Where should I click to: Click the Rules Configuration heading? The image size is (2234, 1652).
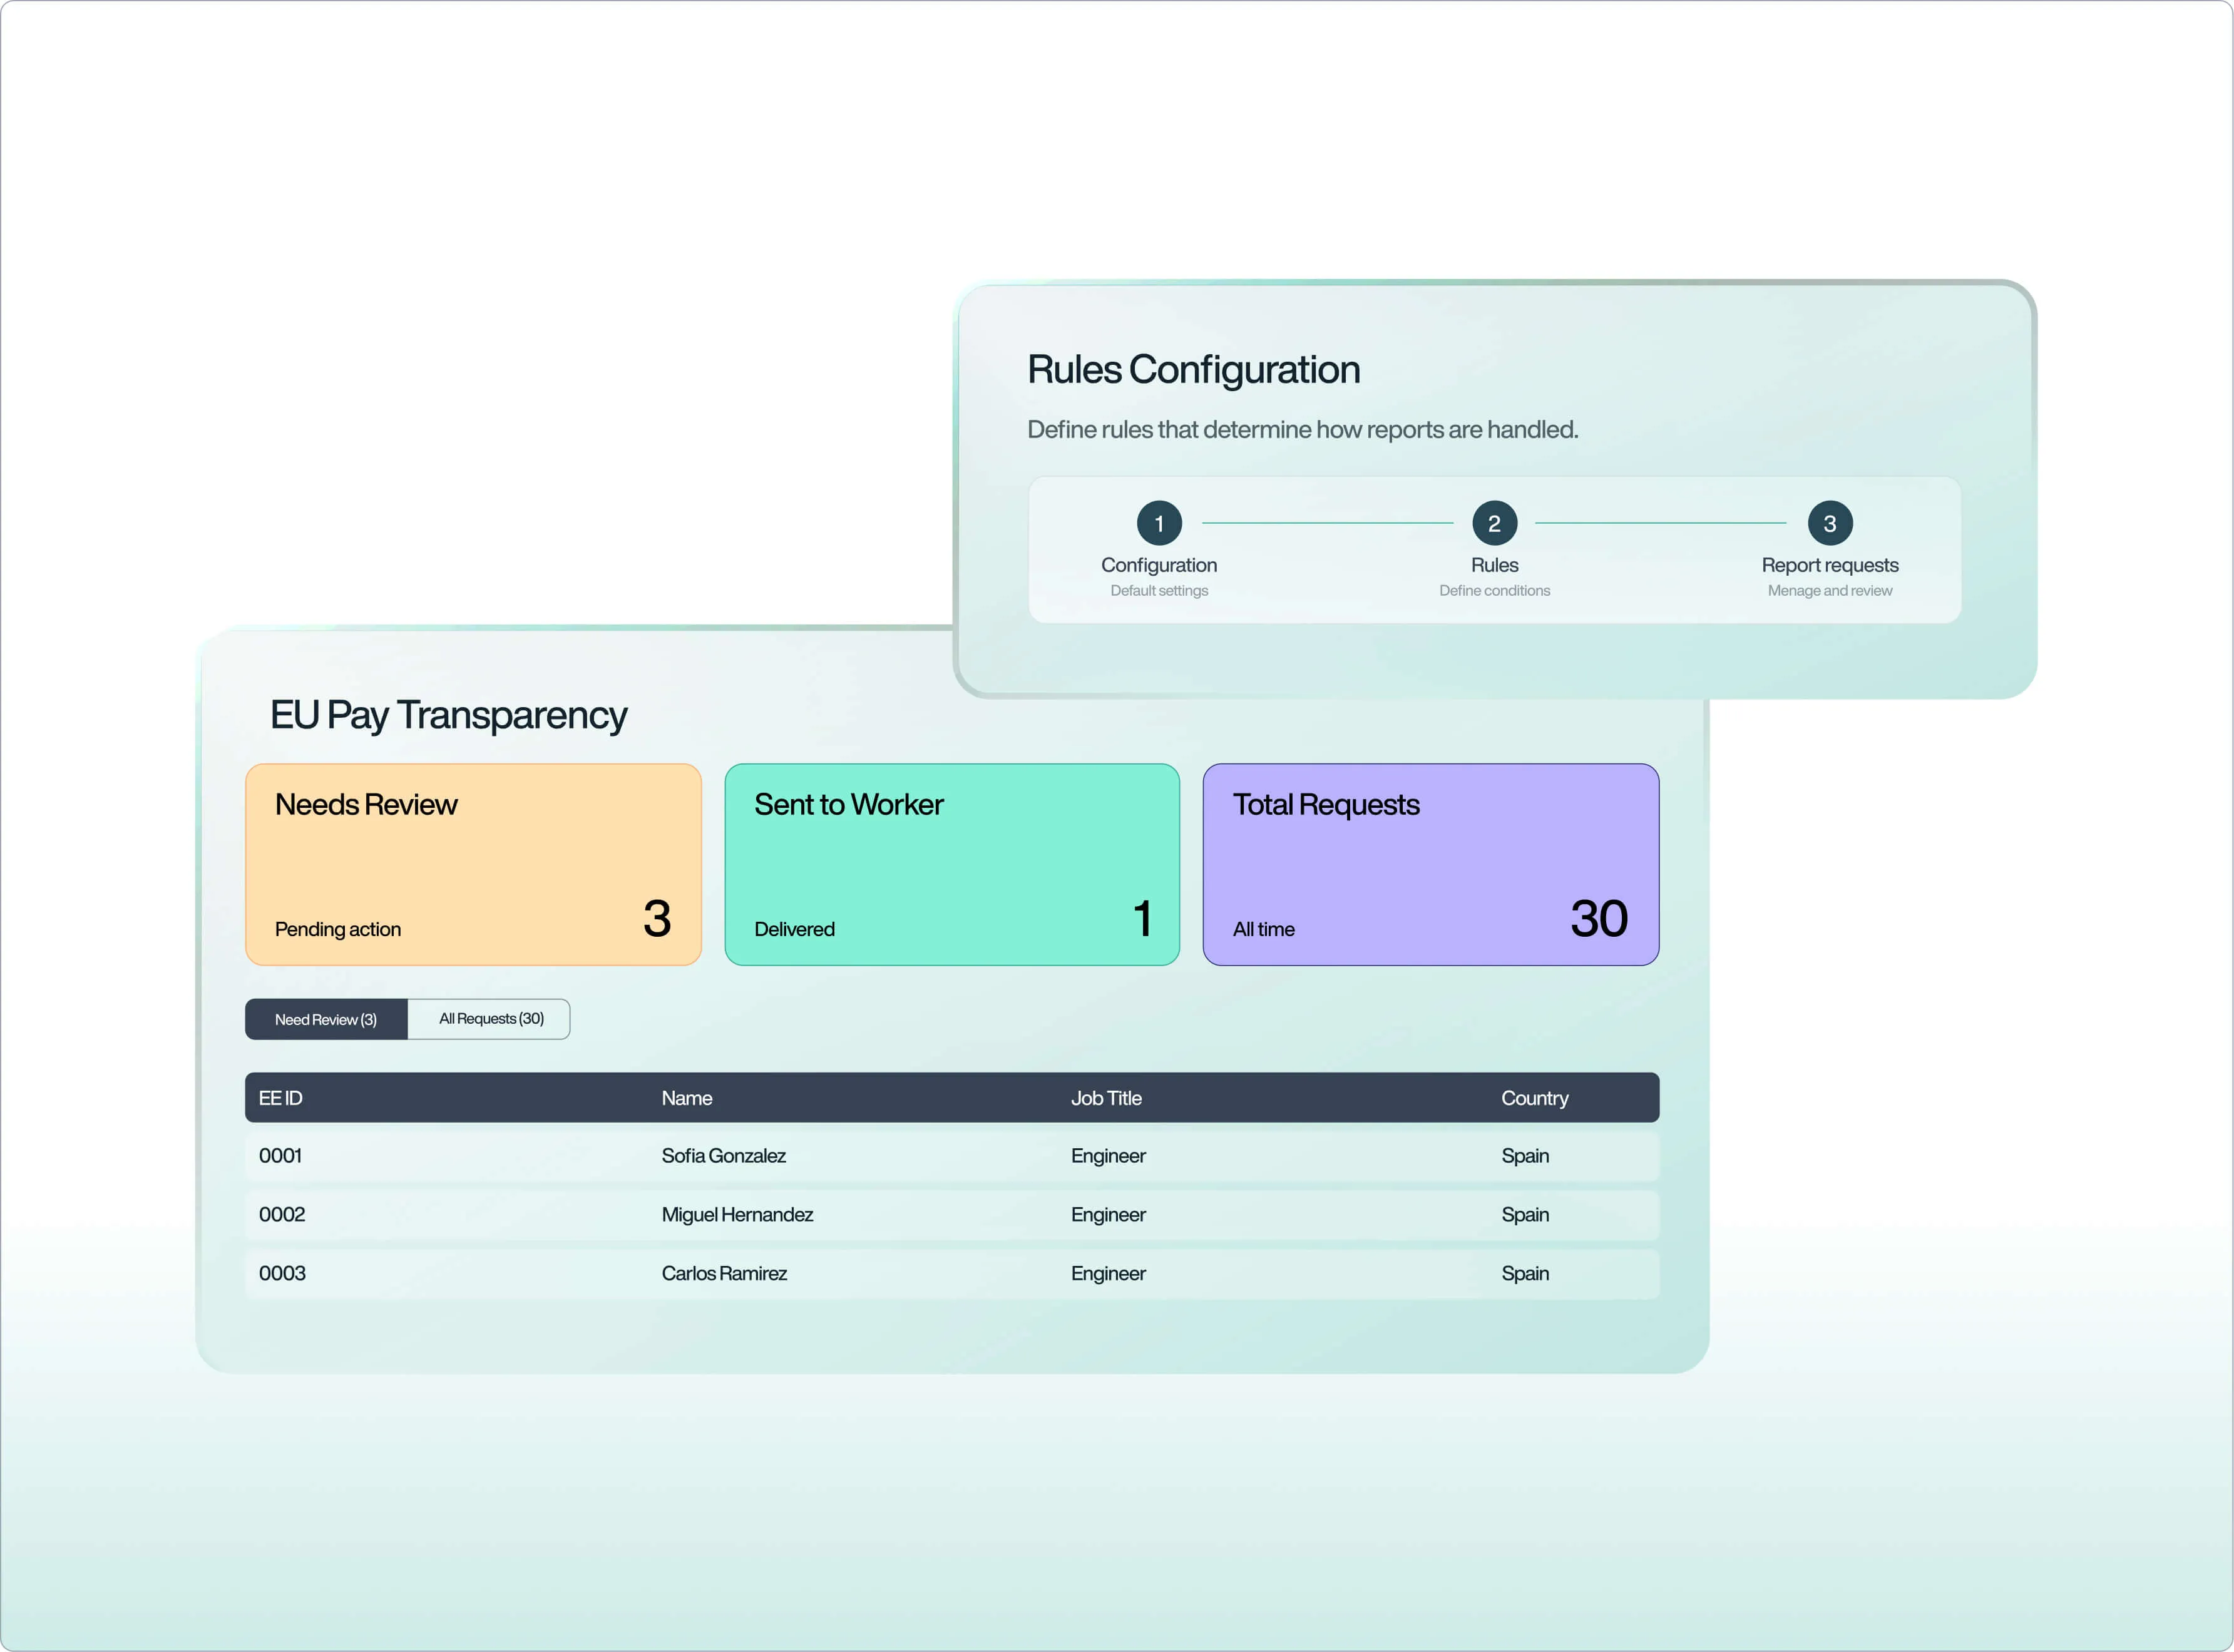pos(1193,370)
